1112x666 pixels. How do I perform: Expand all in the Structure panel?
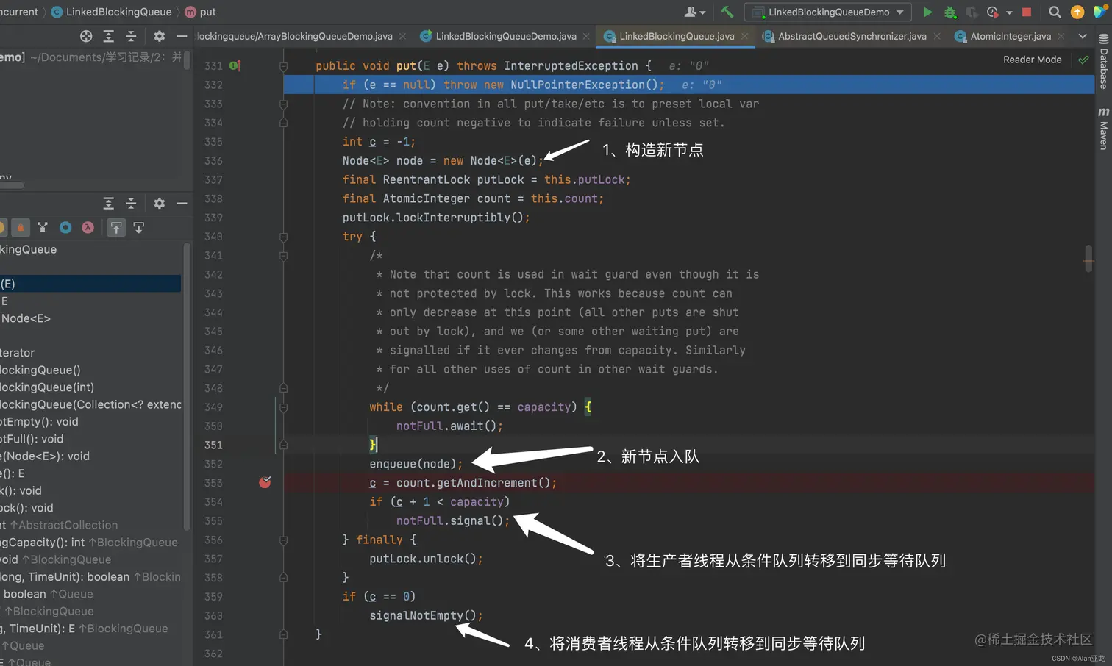109,203
